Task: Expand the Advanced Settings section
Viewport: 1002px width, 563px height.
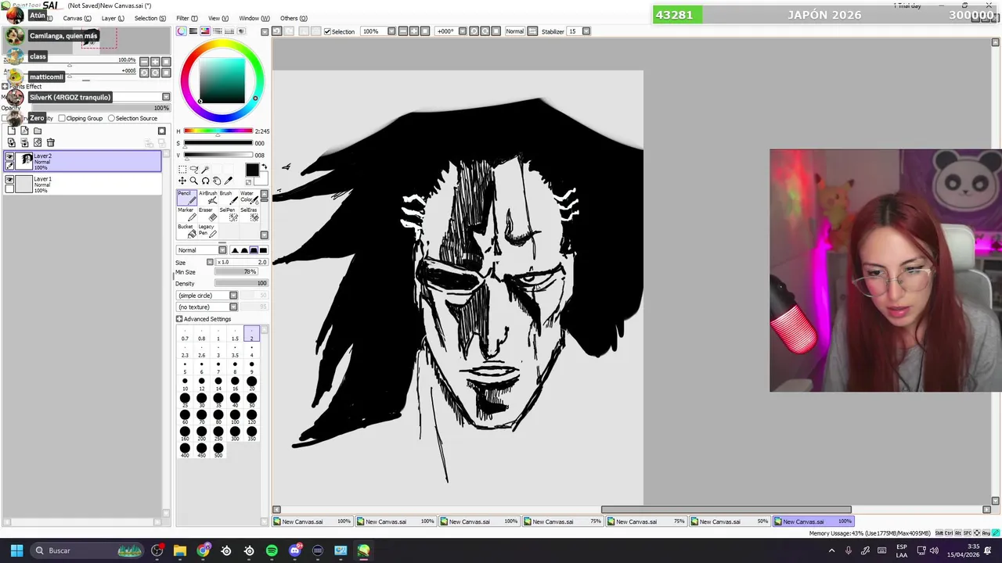Action: pos(179,319)
